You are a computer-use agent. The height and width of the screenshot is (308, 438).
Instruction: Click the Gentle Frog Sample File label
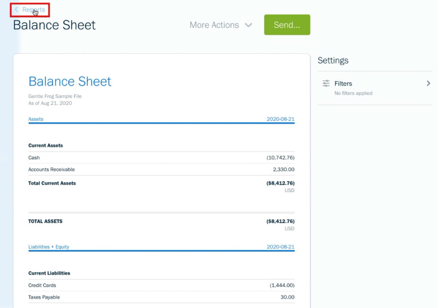(55, 96)
